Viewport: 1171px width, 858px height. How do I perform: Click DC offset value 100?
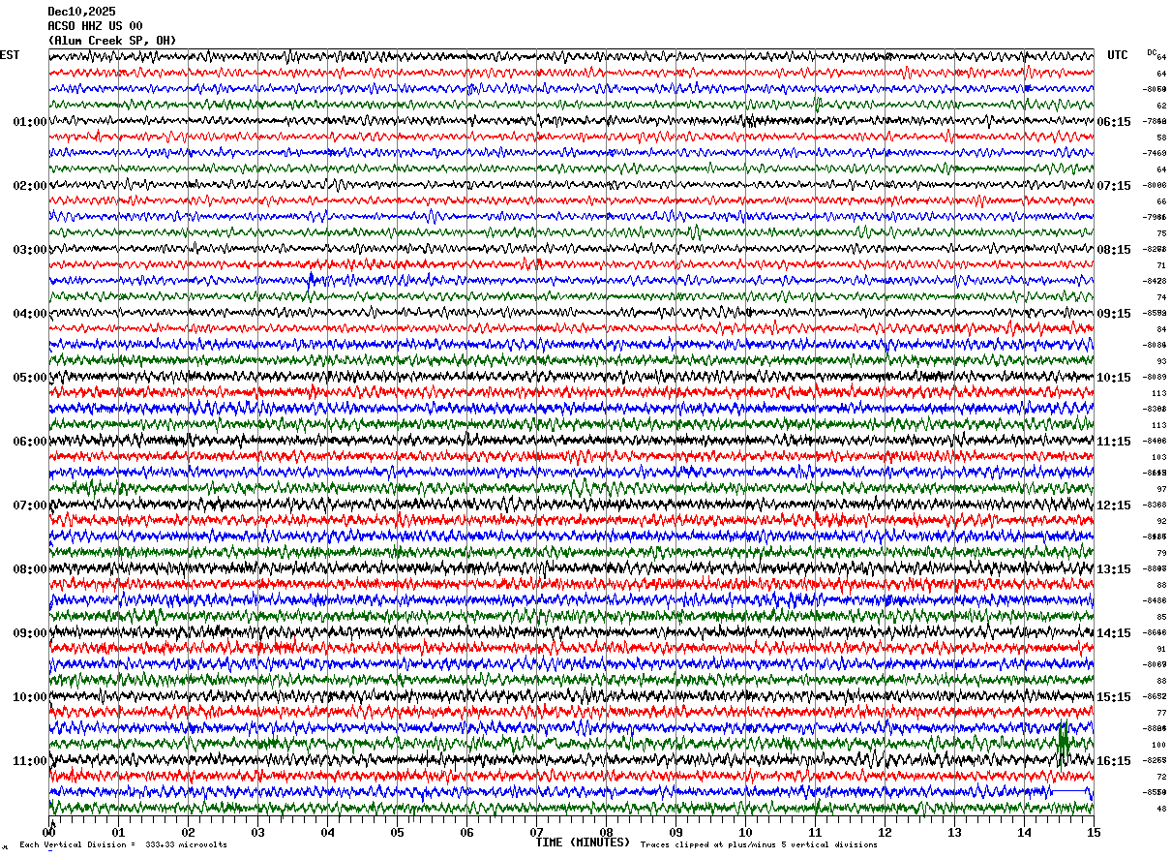click(x=1159, y=745)
